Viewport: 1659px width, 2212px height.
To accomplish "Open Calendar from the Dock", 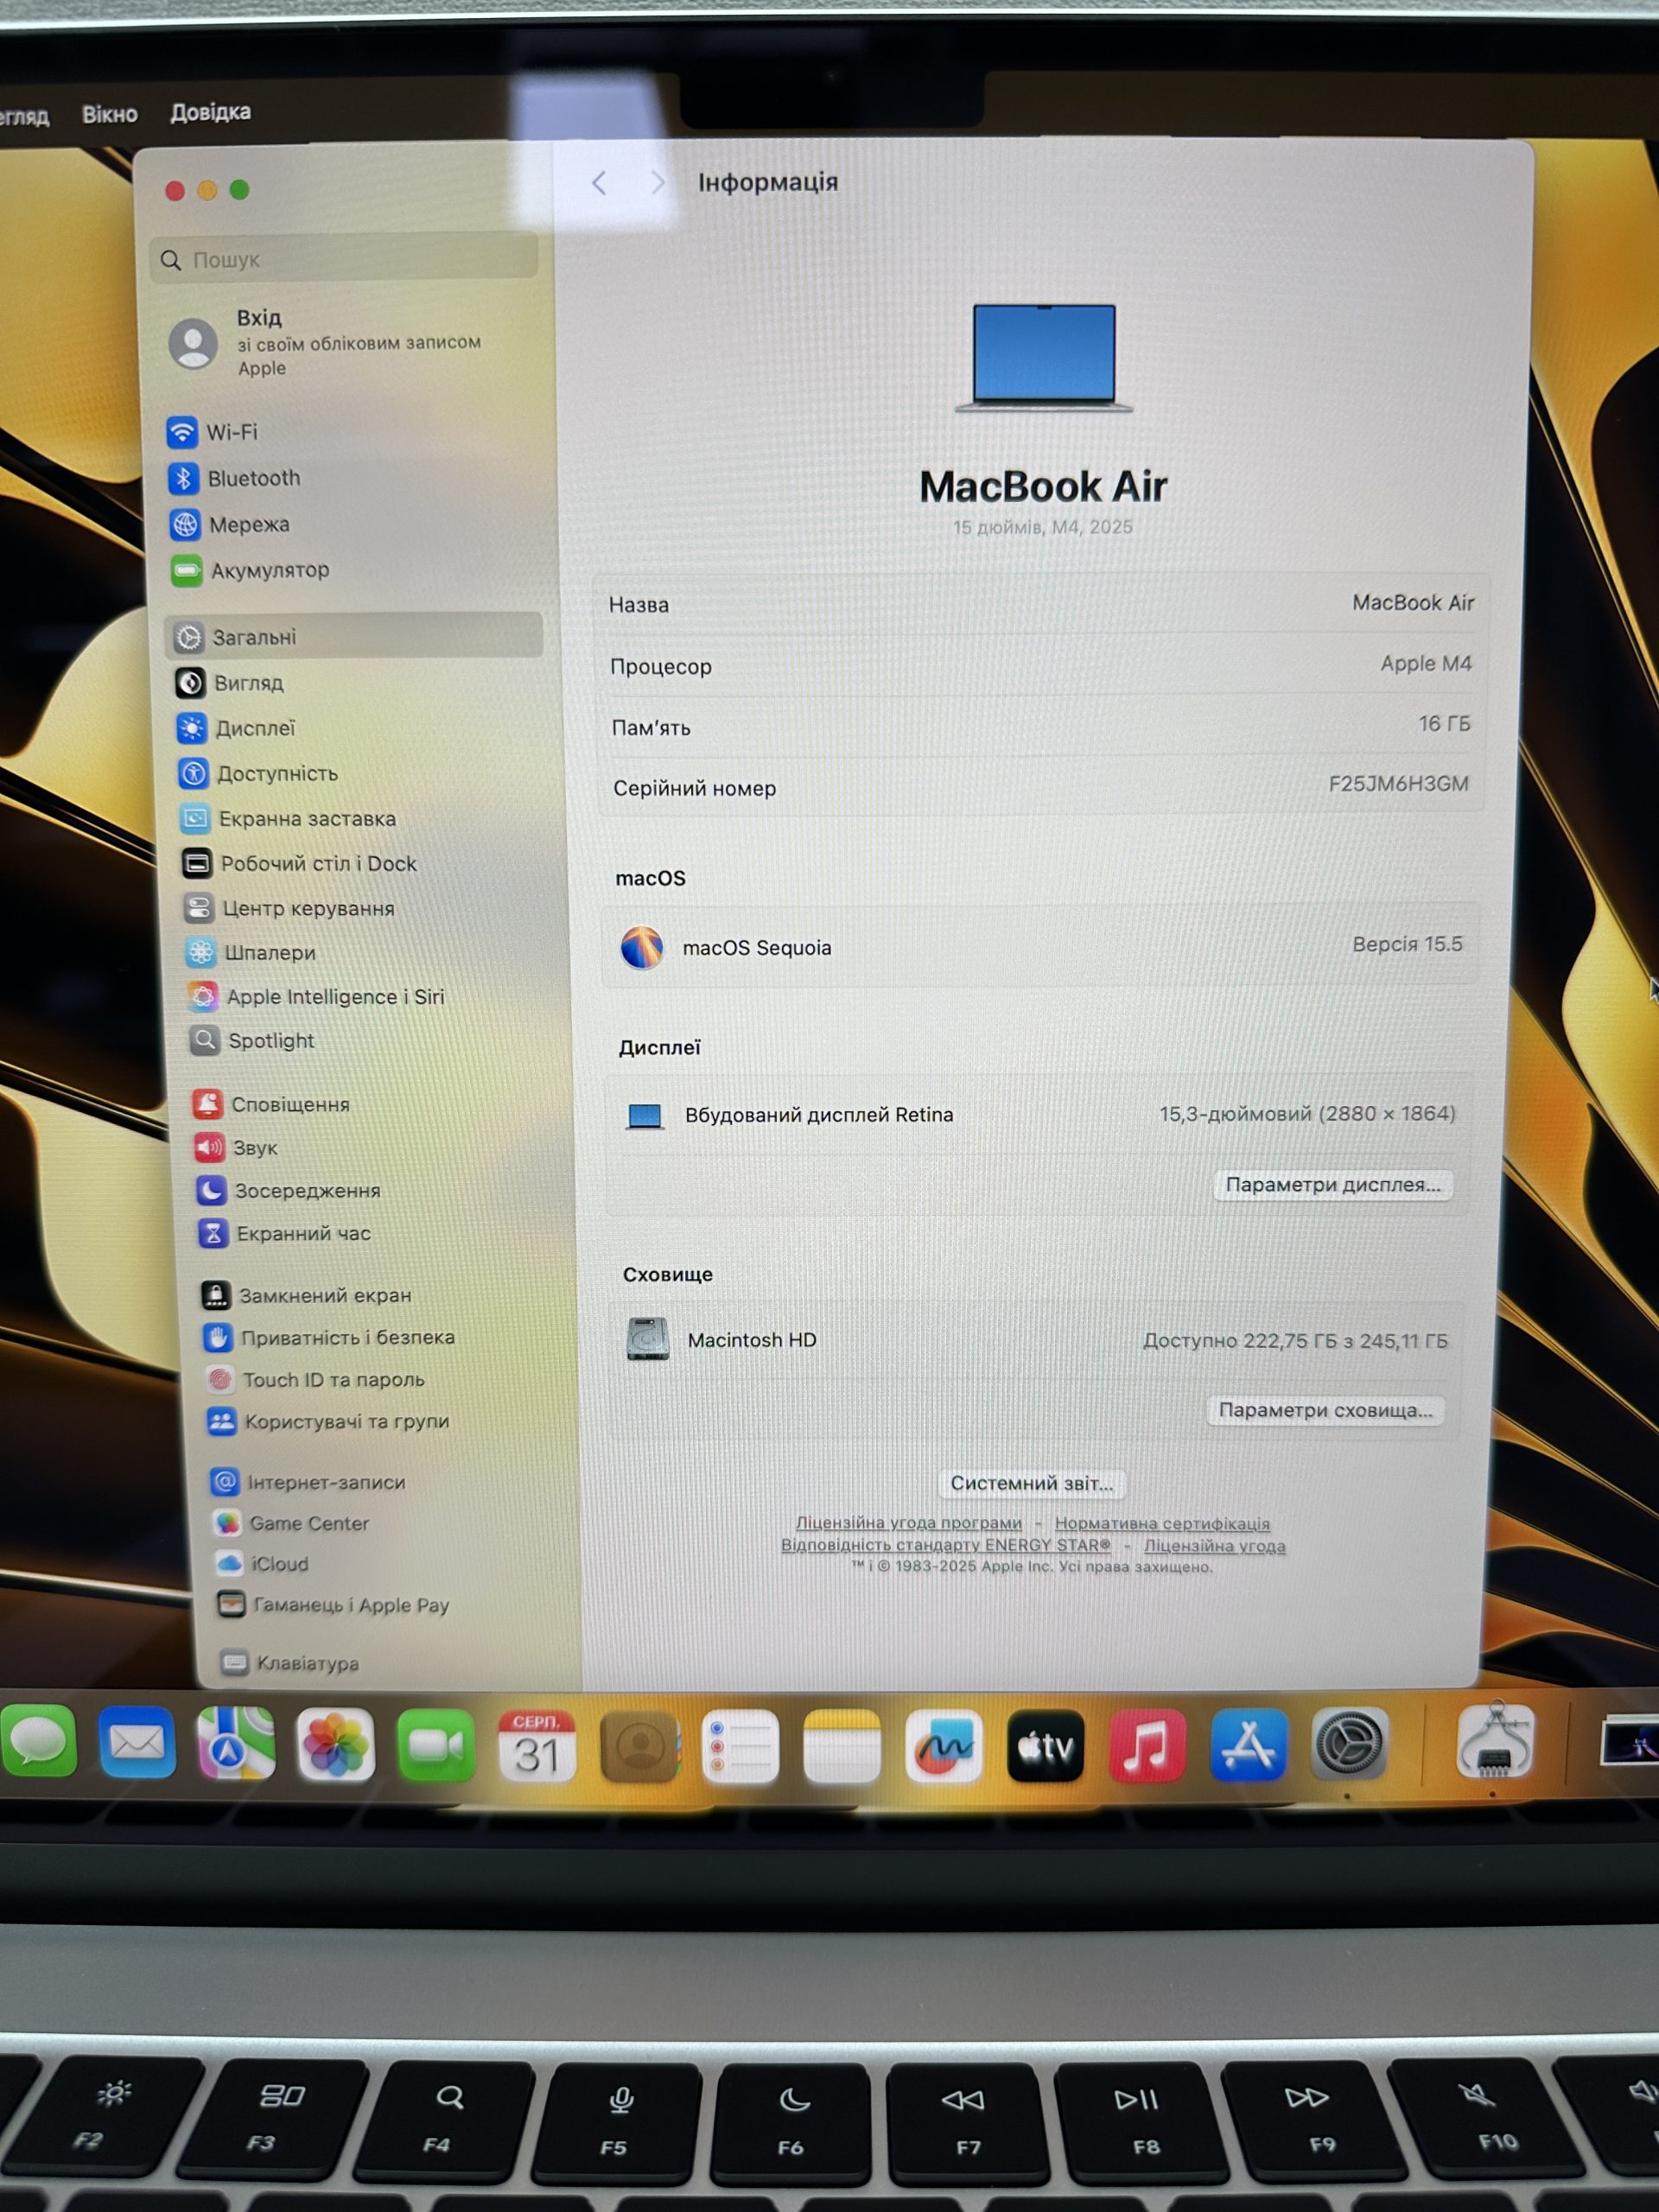I will pos(537,1746).
